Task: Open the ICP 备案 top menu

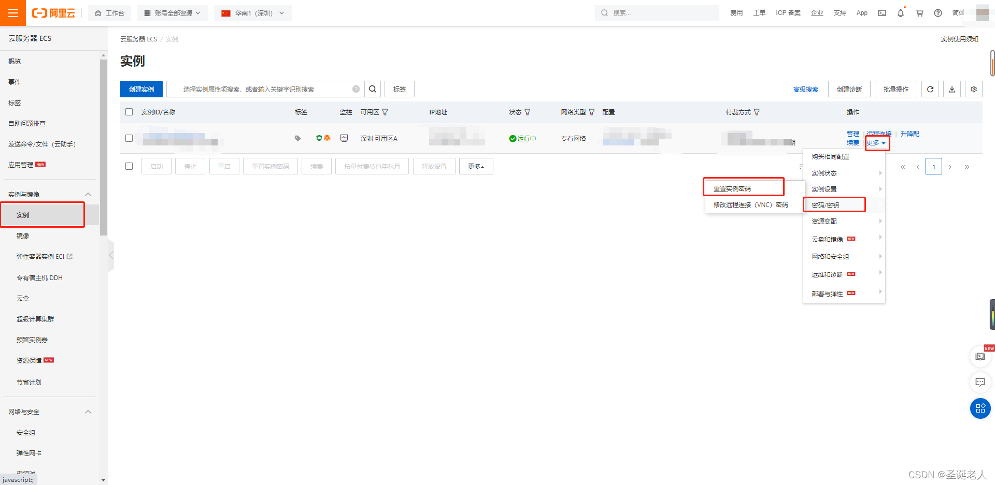Action: click(x=788, y=13)
